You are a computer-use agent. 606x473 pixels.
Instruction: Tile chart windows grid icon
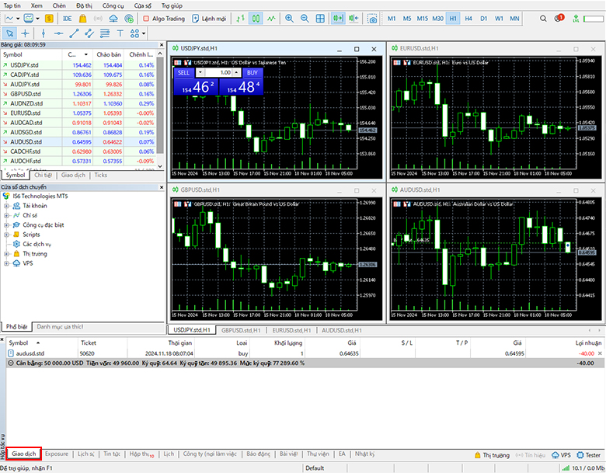pyautogui.click(x=320, y=19)
